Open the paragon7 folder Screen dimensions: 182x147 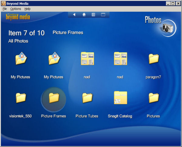pos(154,59)
